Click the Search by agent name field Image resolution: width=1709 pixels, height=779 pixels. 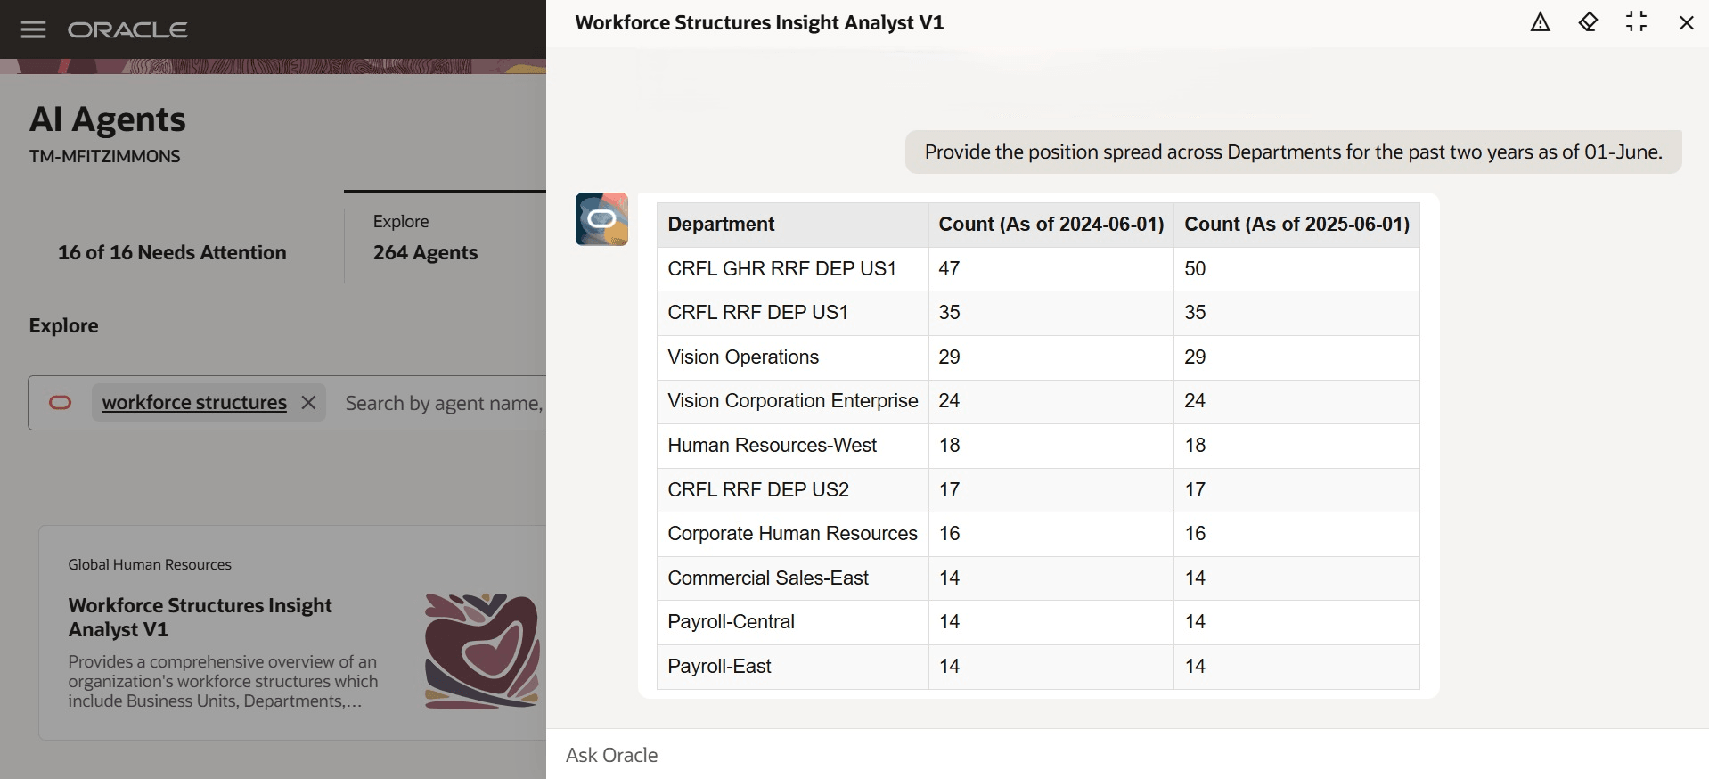[443, 404]
